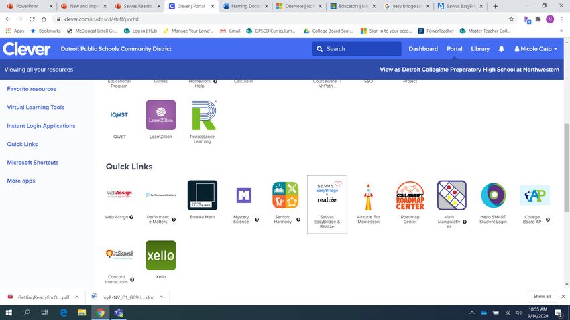Screen dimensions: 570x320
Task: Show info tooltip for Web Assign
Action: coord(131,217)
